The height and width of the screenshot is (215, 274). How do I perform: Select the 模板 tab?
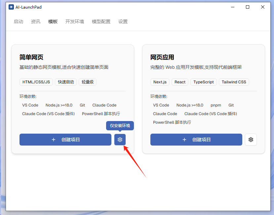53,21
